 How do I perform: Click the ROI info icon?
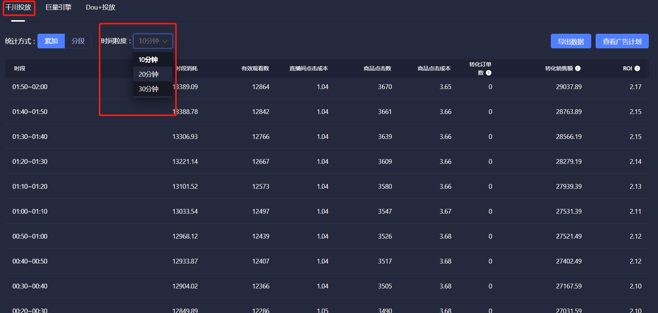[x=637, y=69]
